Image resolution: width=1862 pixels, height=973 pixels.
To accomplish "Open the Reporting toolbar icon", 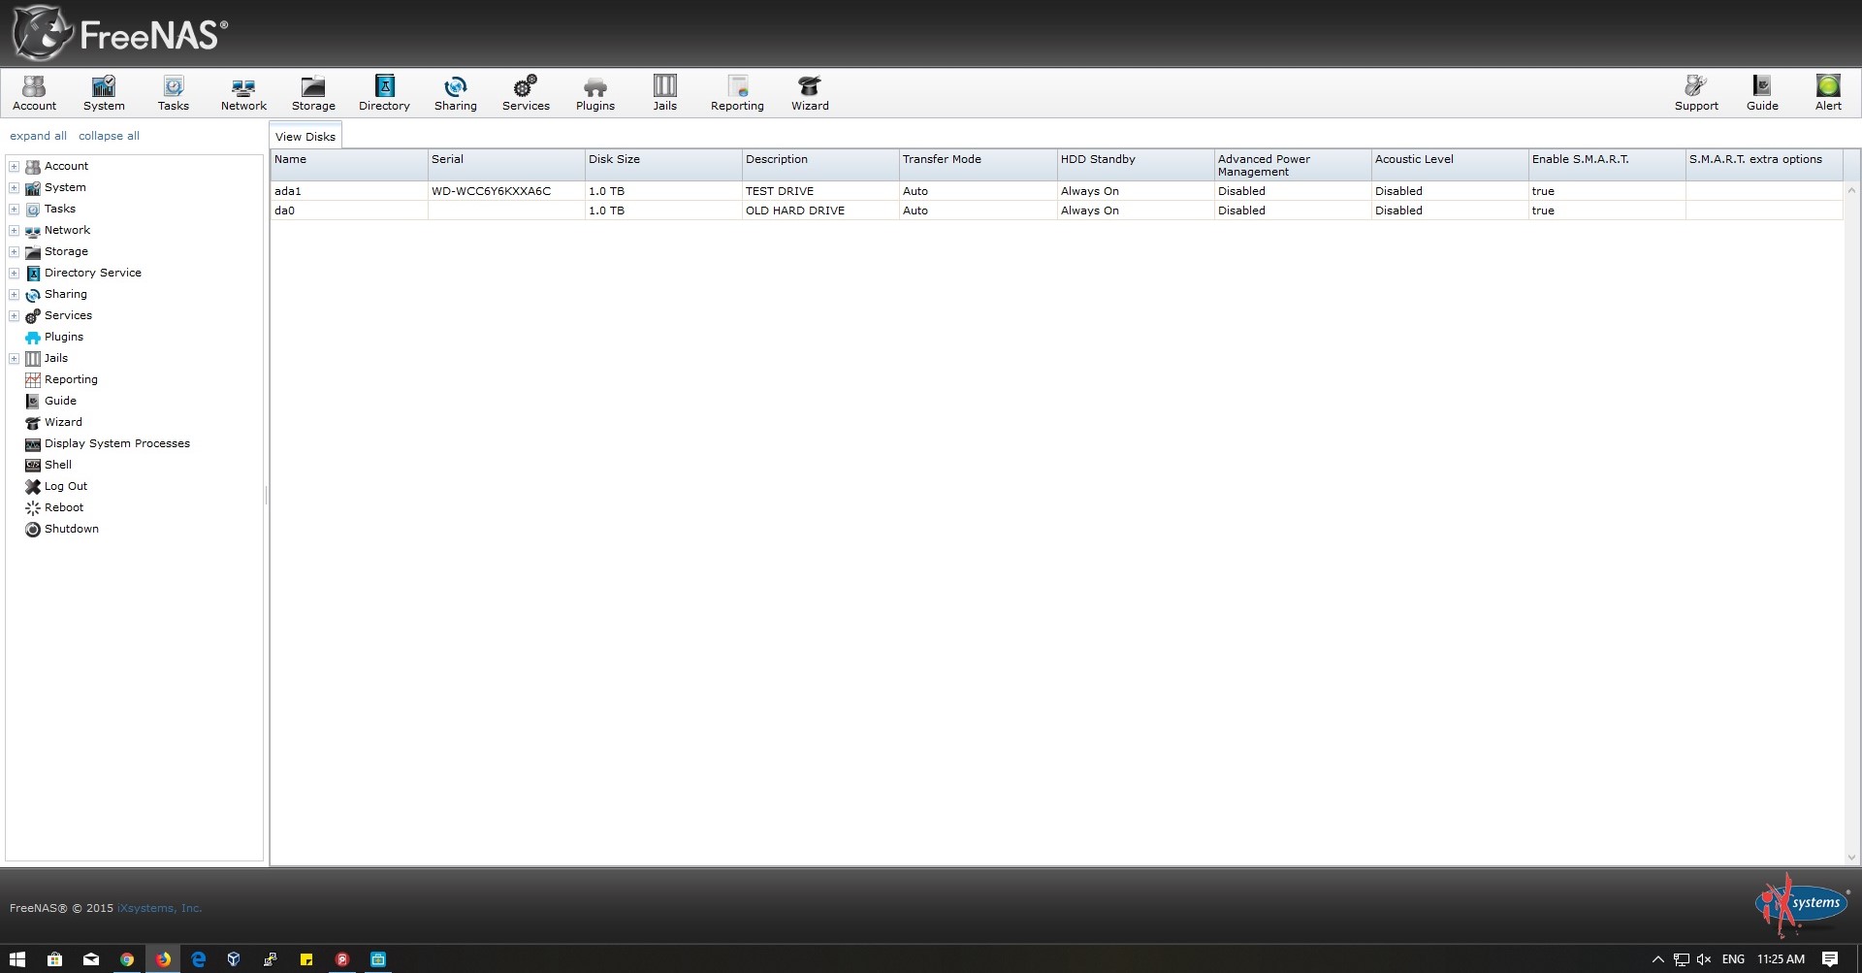I will pos(737,93).
